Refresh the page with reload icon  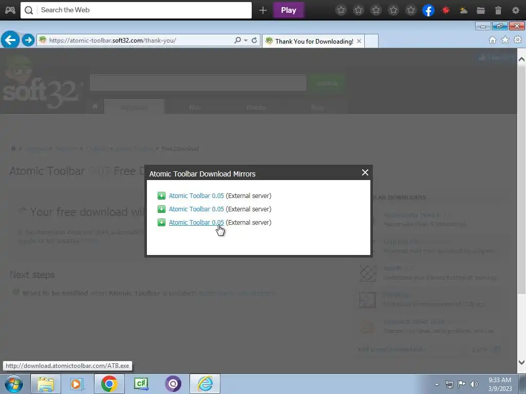[x=254, y=40]
